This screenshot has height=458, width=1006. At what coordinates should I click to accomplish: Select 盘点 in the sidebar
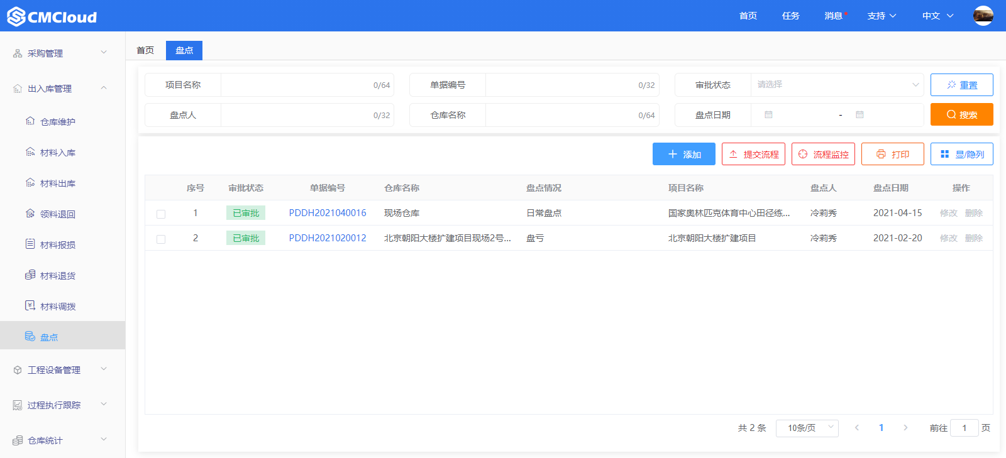[63, 335]
